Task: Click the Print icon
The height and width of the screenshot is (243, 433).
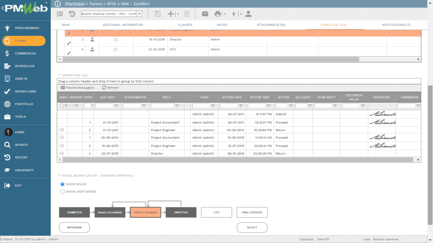Action: click(x=218, y=14)
